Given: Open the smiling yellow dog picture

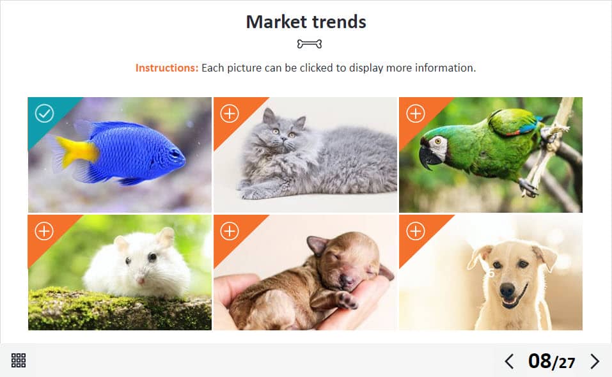Looking at the screenshot, I should tap(490, 272).
